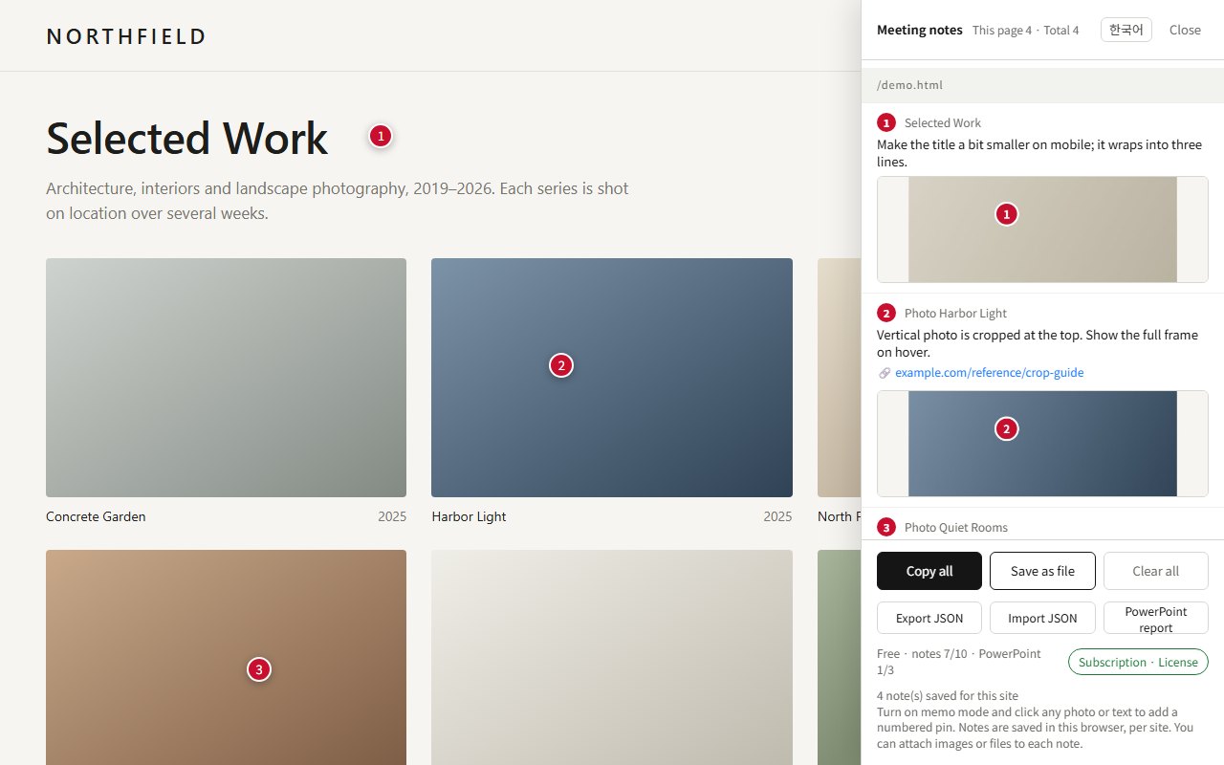Screen dimensions: 1224x765
Task: Click "This page 4 · Total 4" counter
Action: 1025,31
